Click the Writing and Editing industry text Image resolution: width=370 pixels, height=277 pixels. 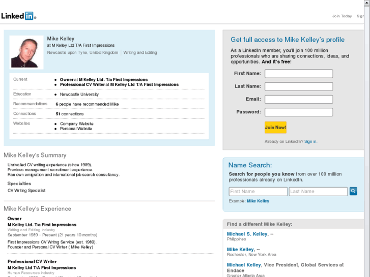140,52
